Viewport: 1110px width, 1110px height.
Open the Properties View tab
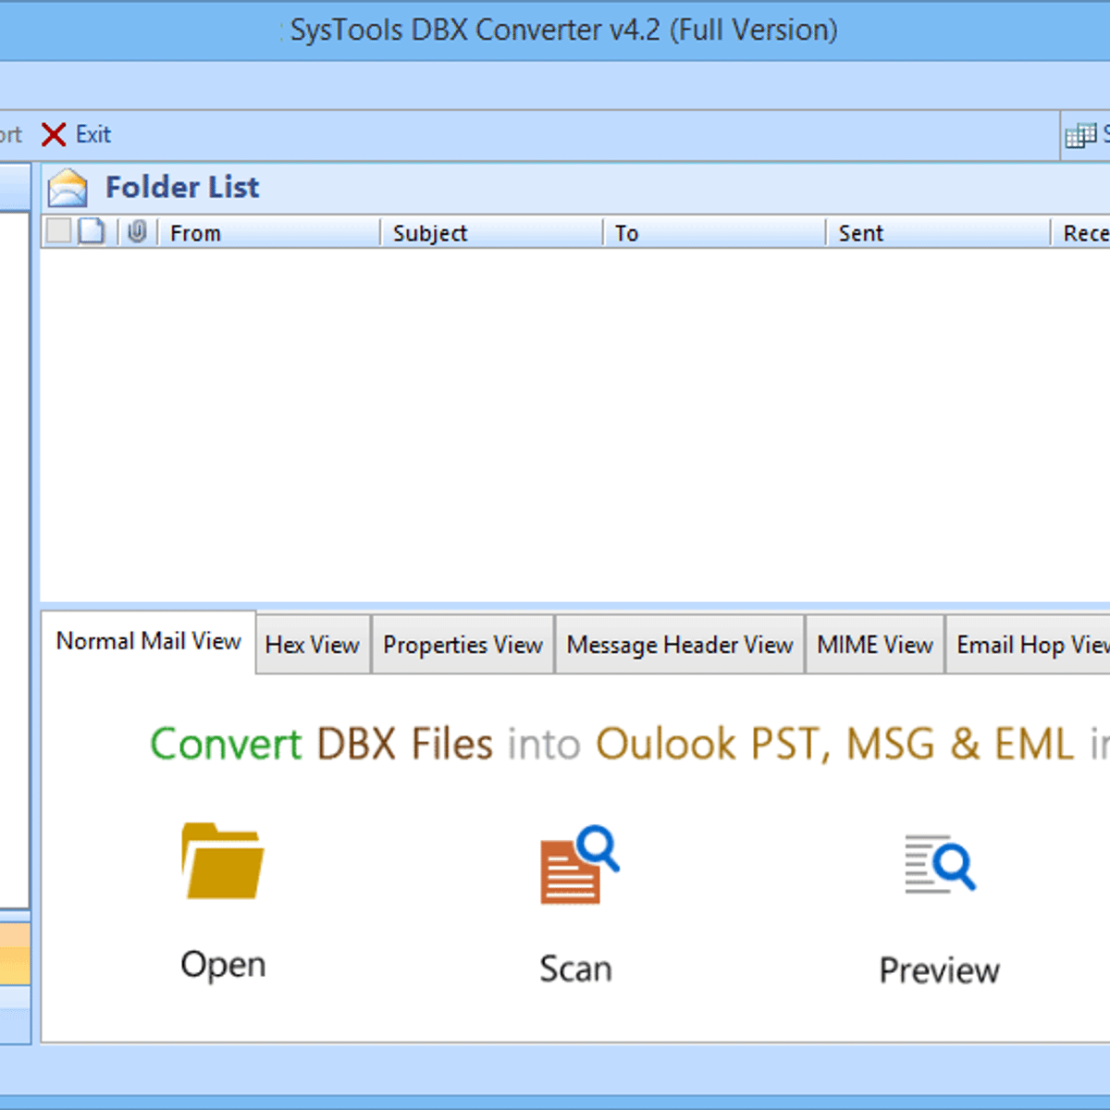click(x=462, y=645)
